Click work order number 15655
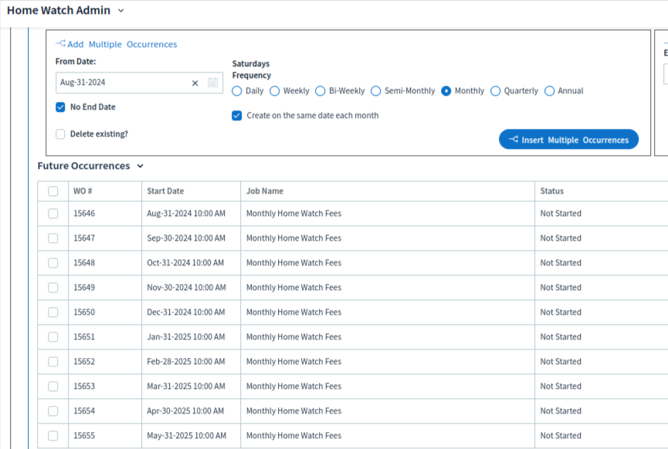Image resolution: width=668 pixels, height=449 pixels. 84,435
